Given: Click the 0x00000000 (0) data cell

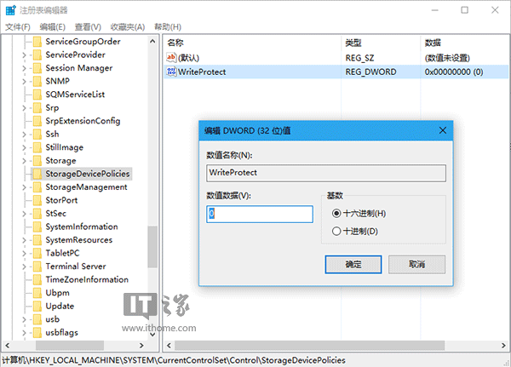Looking at the screenshot, I should pos(454,72).
